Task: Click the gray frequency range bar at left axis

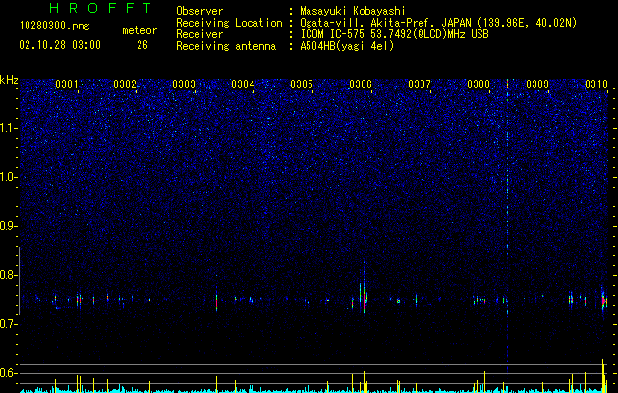Action: click(x=19, y=281)
